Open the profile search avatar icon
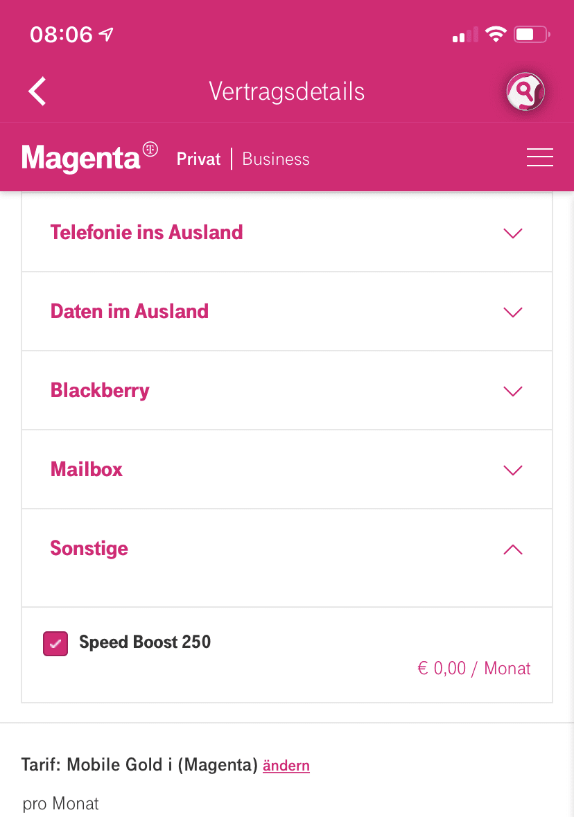Image resolution: width=574 pixels, height=817 pixels. pyautogui.click(x=525, y=91)
